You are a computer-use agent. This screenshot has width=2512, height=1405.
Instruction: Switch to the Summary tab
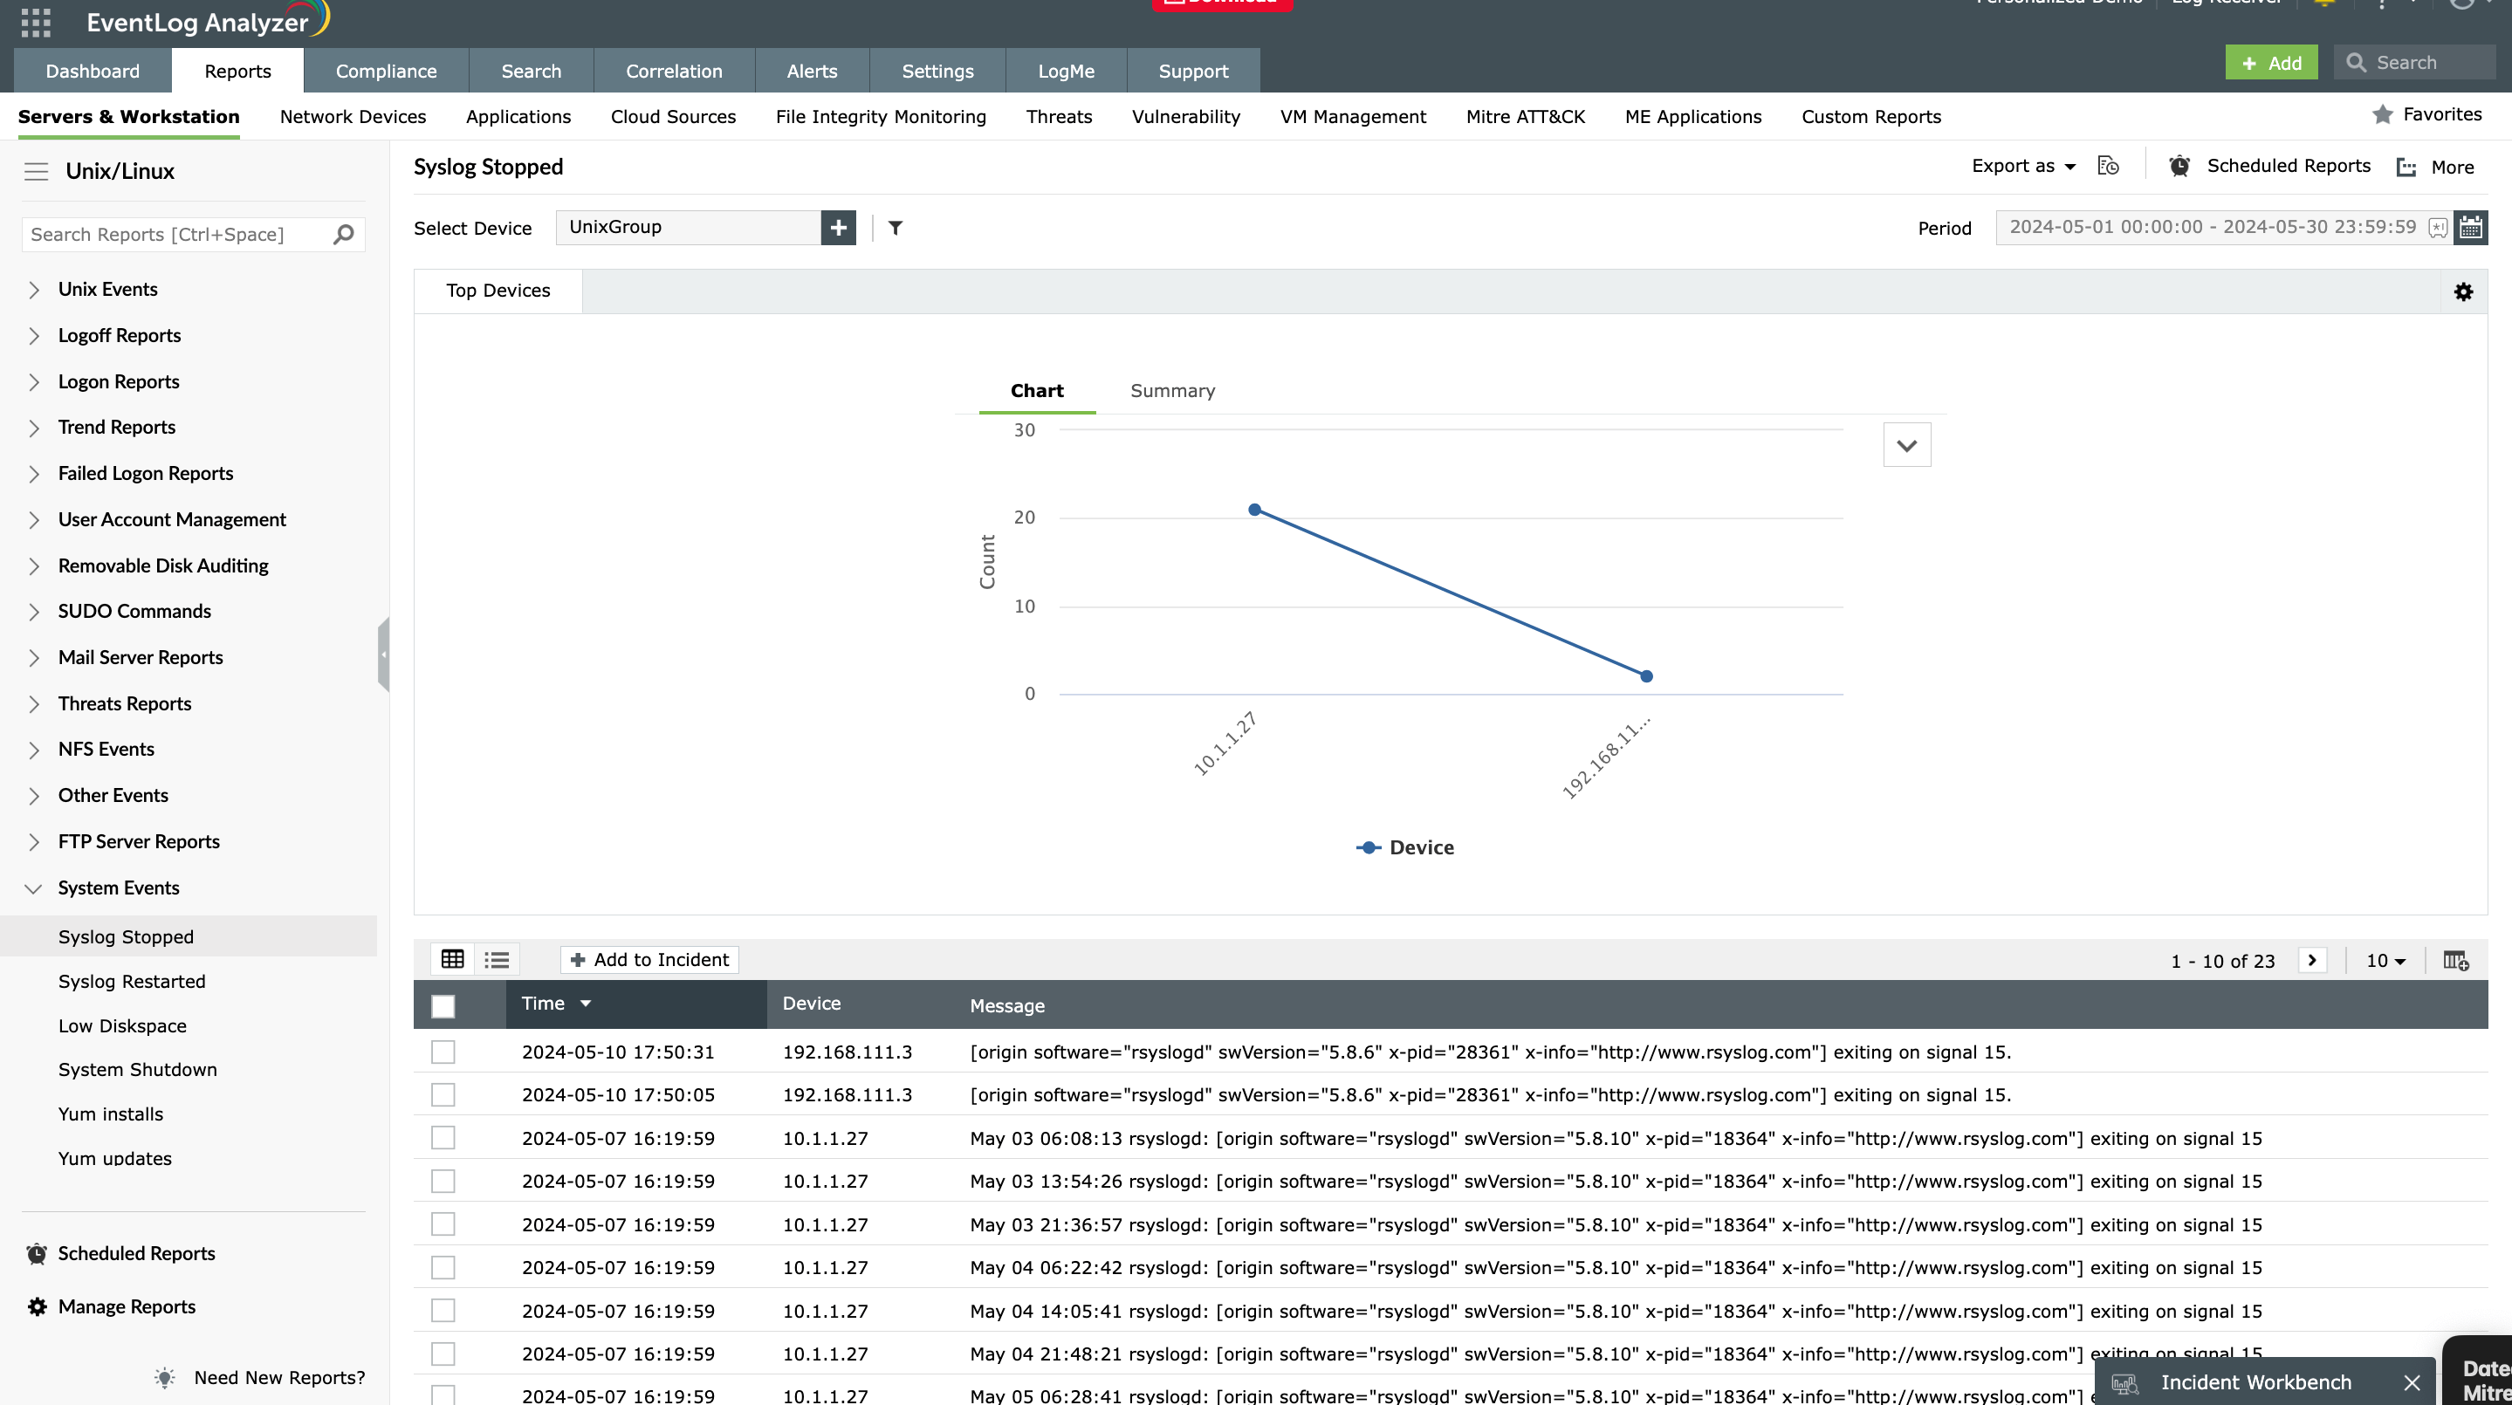pos(1172,390)
